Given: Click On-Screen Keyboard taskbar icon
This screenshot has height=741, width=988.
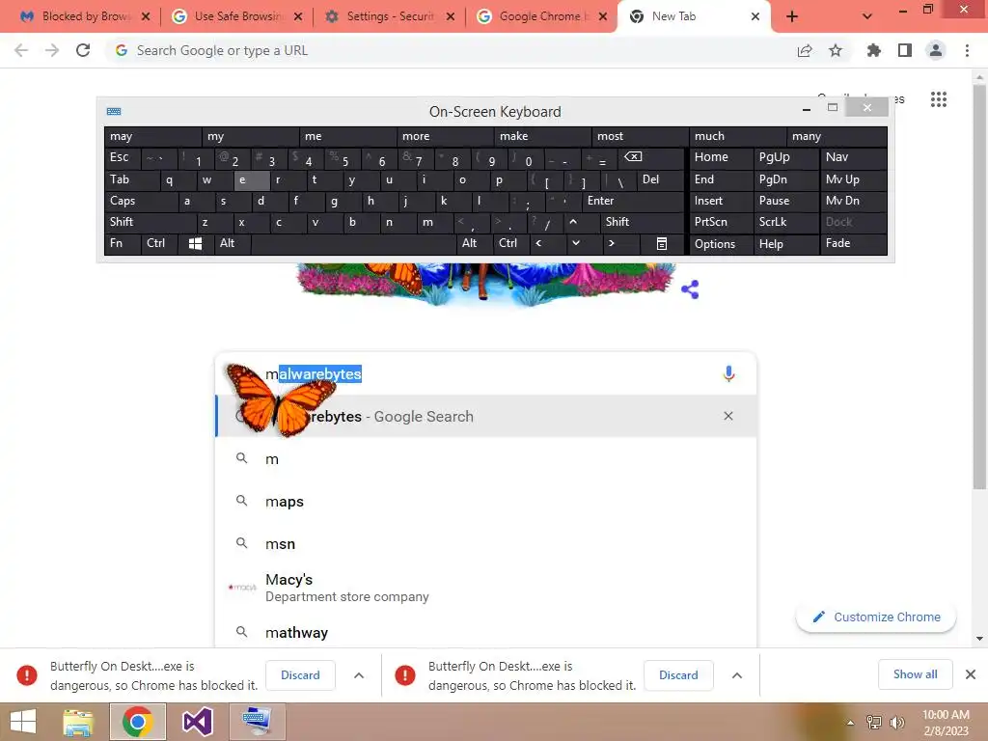Looking at the screenshot, I should [x=257, y=722].
